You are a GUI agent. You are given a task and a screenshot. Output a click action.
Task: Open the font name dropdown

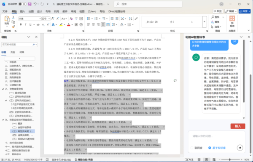pyautogui.click(x=40, y=19)
